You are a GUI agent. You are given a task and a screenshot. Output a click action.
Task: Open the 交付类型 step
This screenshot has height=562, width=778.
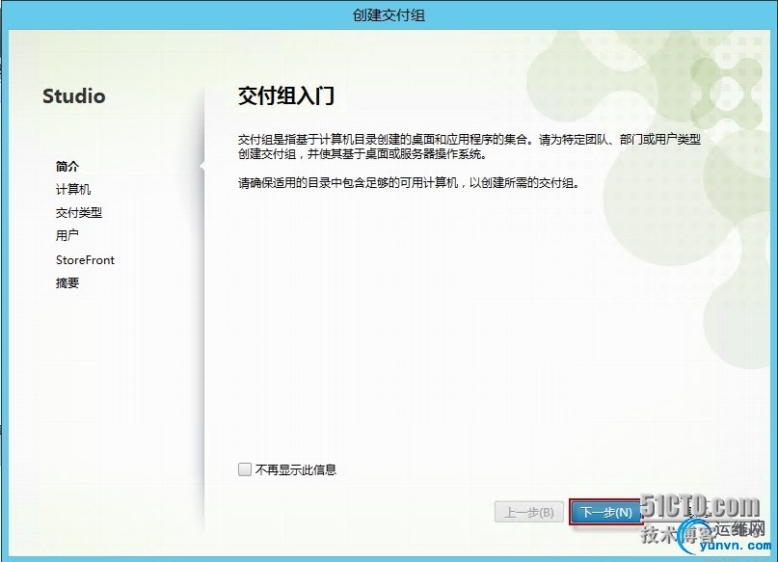[79, 212]
